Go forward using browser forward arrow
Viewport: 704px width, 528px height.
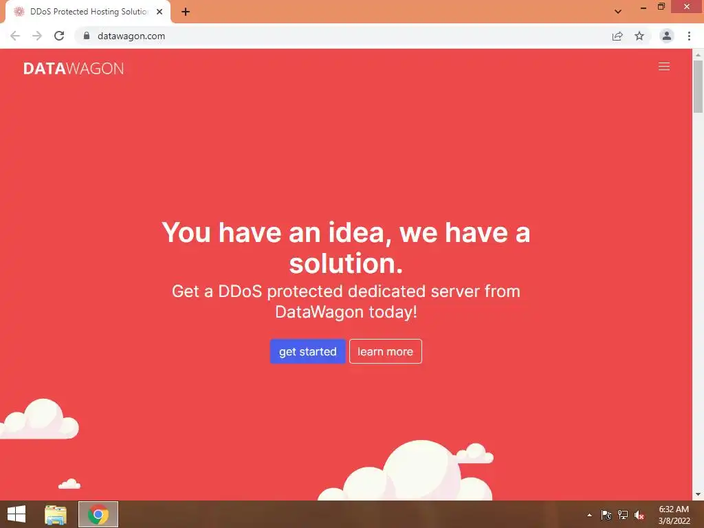37,36
